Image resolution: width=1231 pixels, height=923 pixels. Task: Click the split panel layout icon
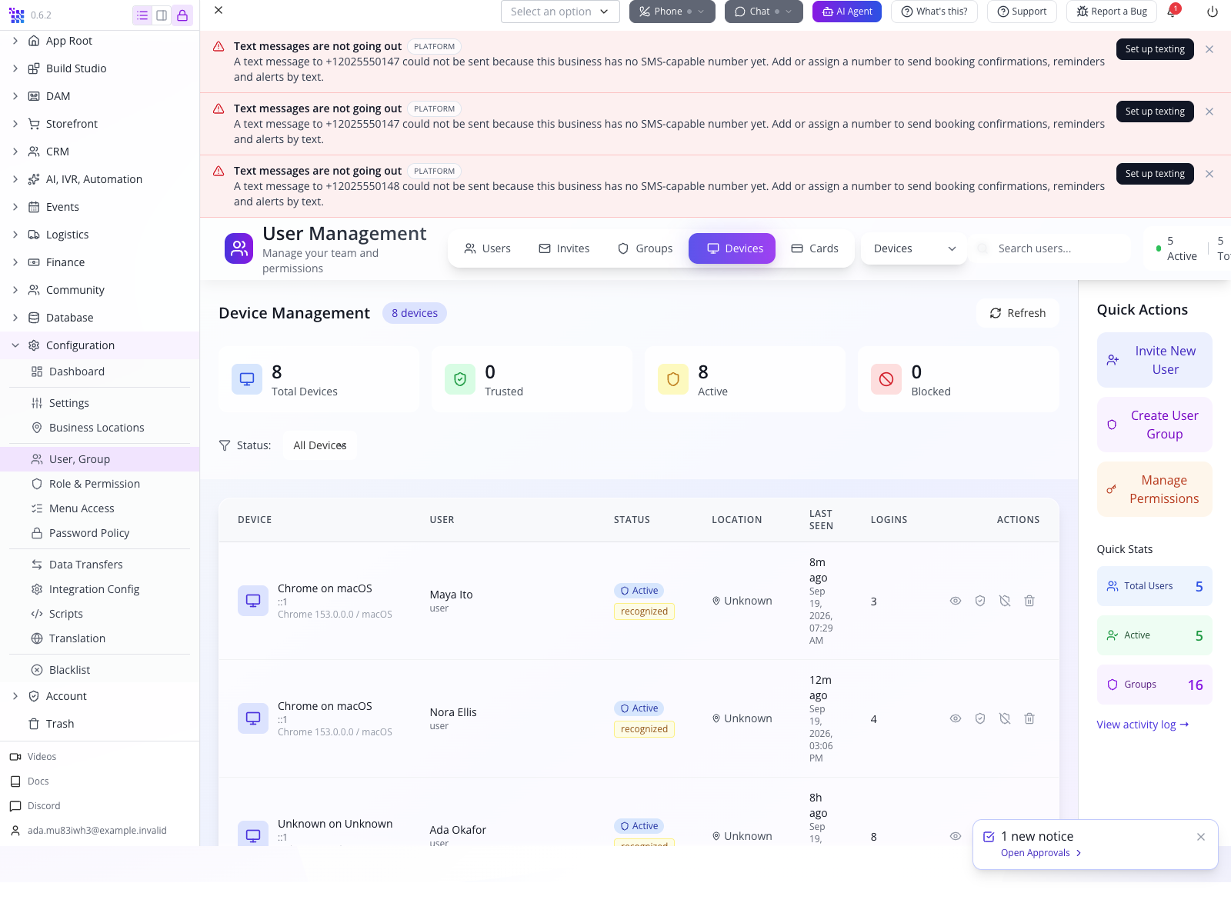click(x=162, y=15)
